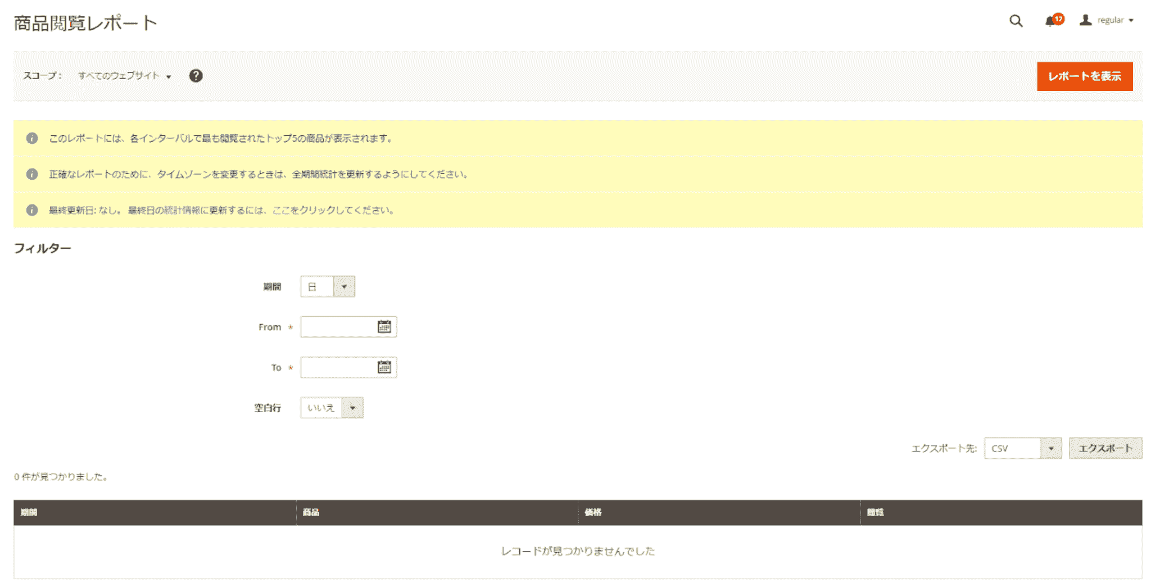Click the search magnifier icon
This screenshot has width=1151, height=588.
1015,21
